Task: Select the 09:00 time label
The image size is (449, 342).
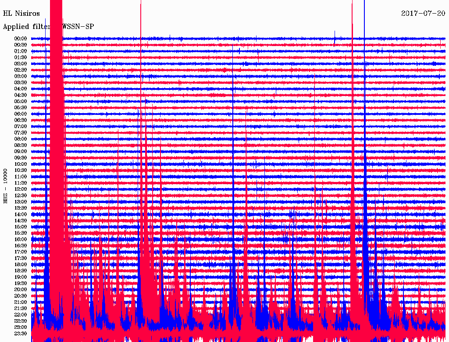Action: (21, 152)
